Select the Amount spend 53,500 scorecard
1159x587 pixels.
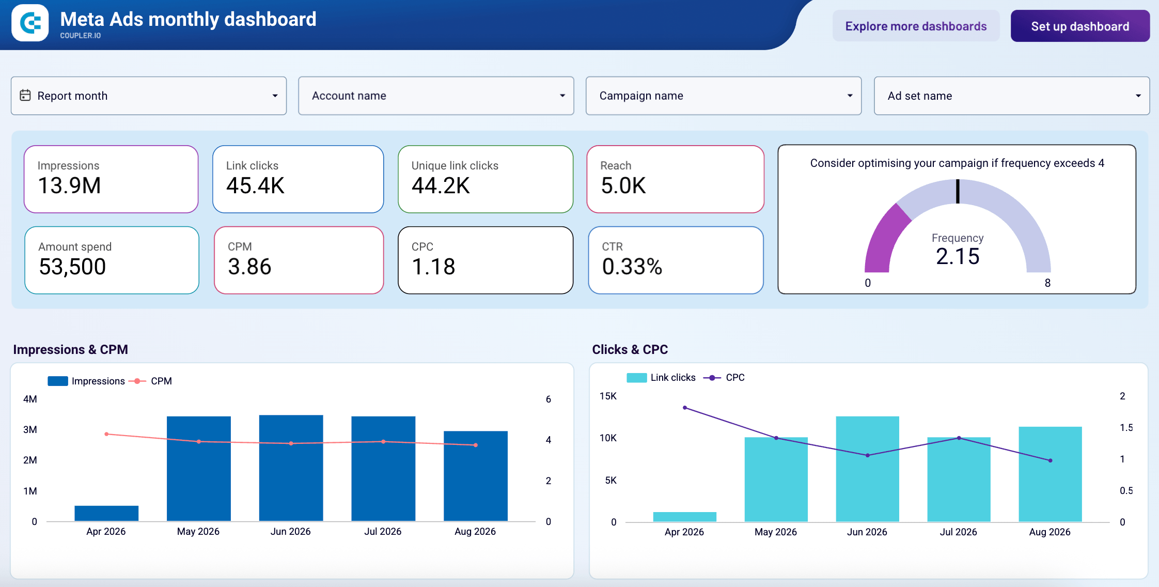tap(112, 260)
